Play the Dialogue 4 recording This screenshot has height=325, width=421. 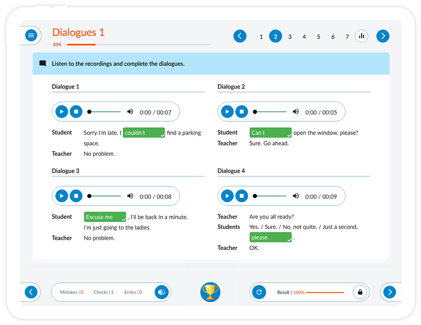[227, 196]
